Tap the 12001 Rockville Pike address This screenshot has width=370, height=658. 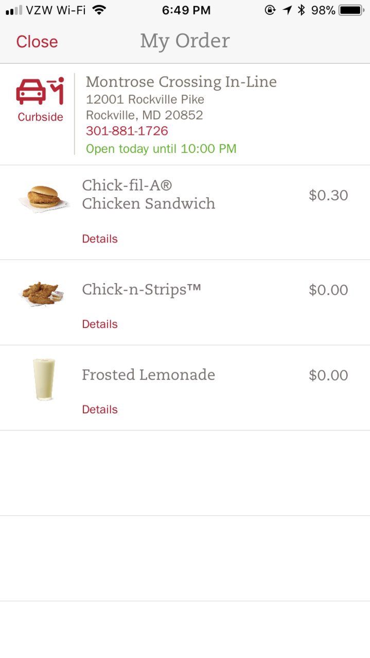coord(145,99)
